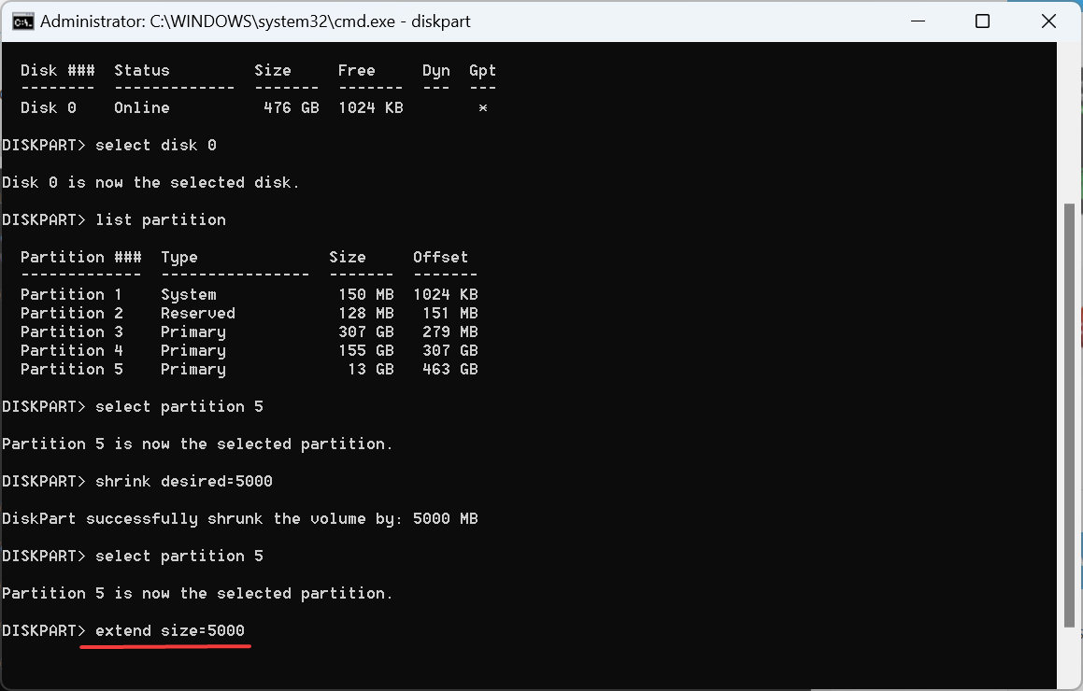Click 'Disk 0 is now the selected disk.' line
This screenshot has height=691, width=1083.
151,182
